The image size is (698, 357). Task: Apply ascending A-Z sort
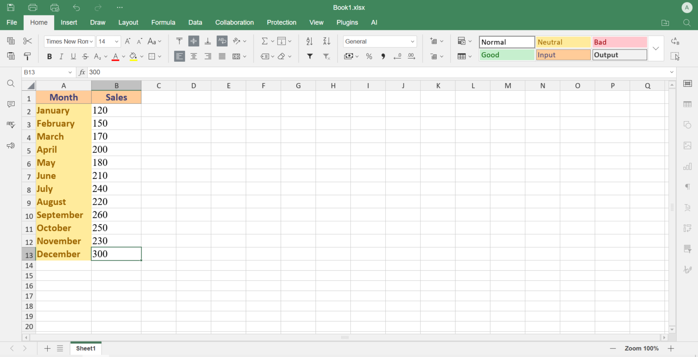click(x=309, y=41)
